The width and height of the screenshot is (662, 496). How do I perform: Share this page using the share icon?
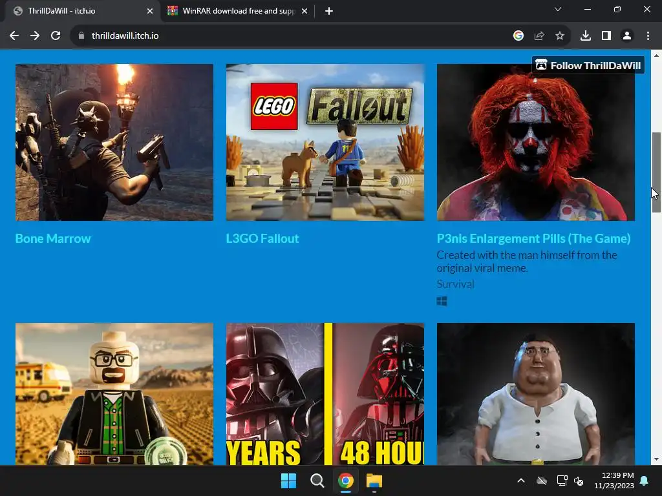[539, 36]
